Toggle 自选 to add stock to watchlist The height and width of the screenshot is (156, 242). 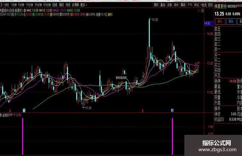tap(204, 5)
